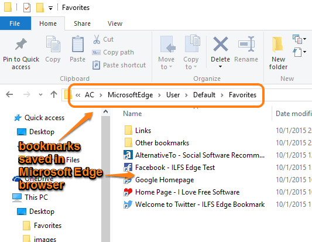Viewport: 312px width, 242px height.
Task: Select Facebook - ILFS Edge Test shortcut
Action: [169, 168]
